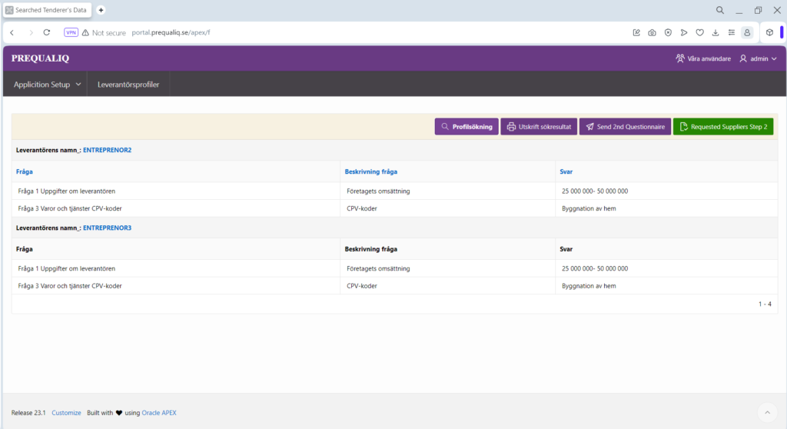Screen dimensions: 787x429
Task: Open the browser downloads icon
Action: (x=716, y=32)
